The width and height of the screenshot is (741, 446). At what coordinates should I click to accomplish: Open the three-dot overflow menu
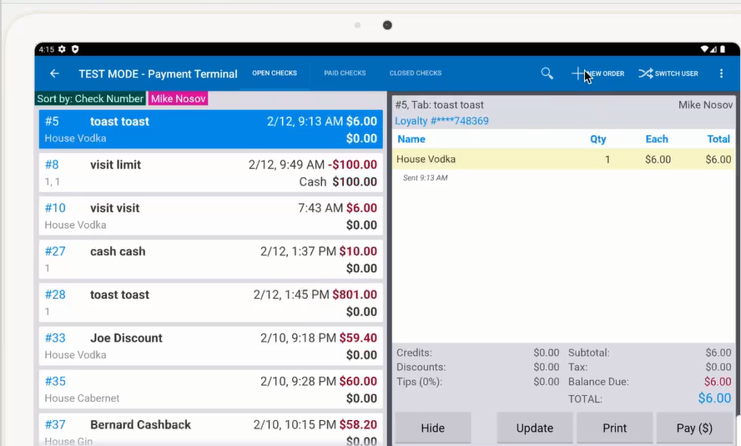pyautogui.click(x=721, y=73)
